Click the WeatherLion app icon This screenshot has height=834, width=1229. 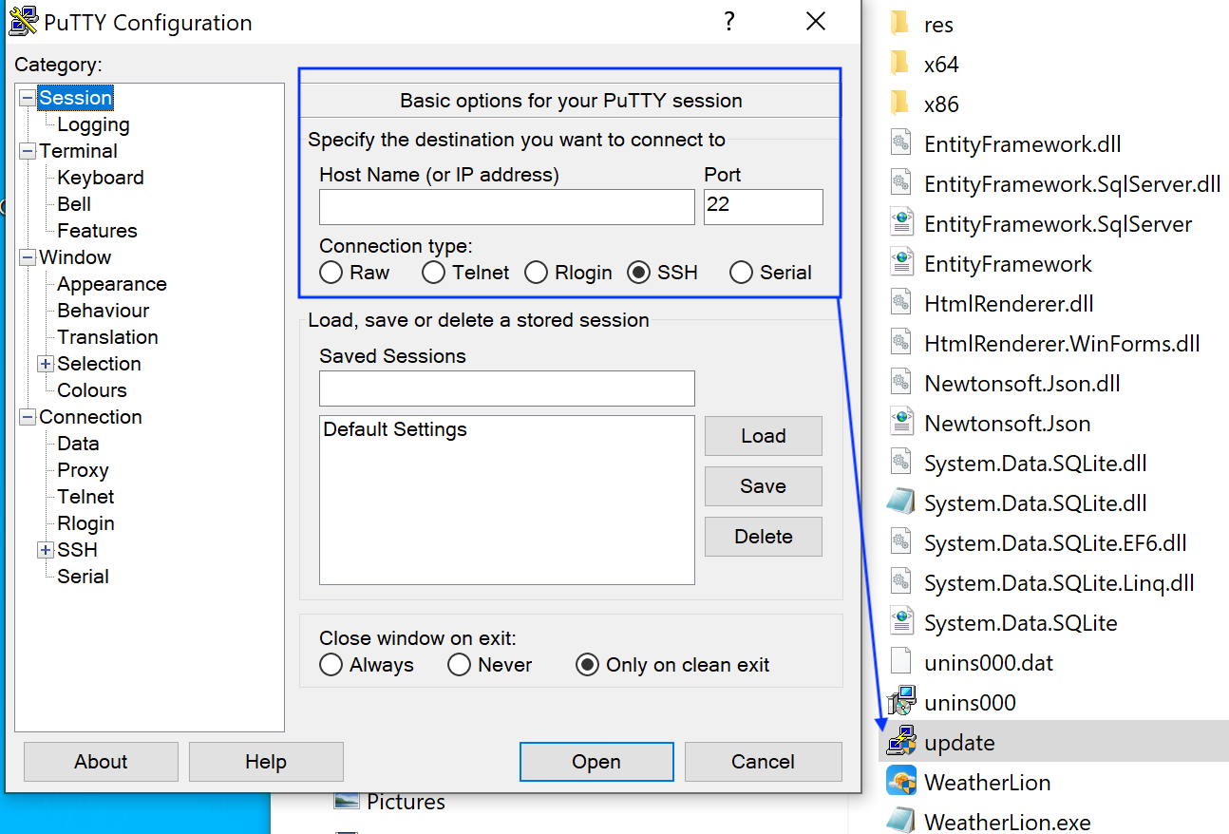pos(900,782)
